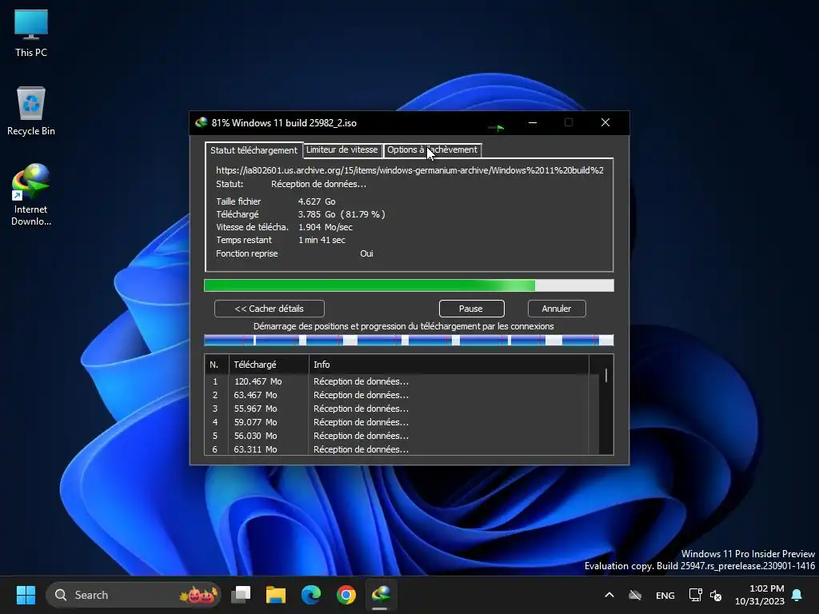Click the blue connections progress strip

409,341
